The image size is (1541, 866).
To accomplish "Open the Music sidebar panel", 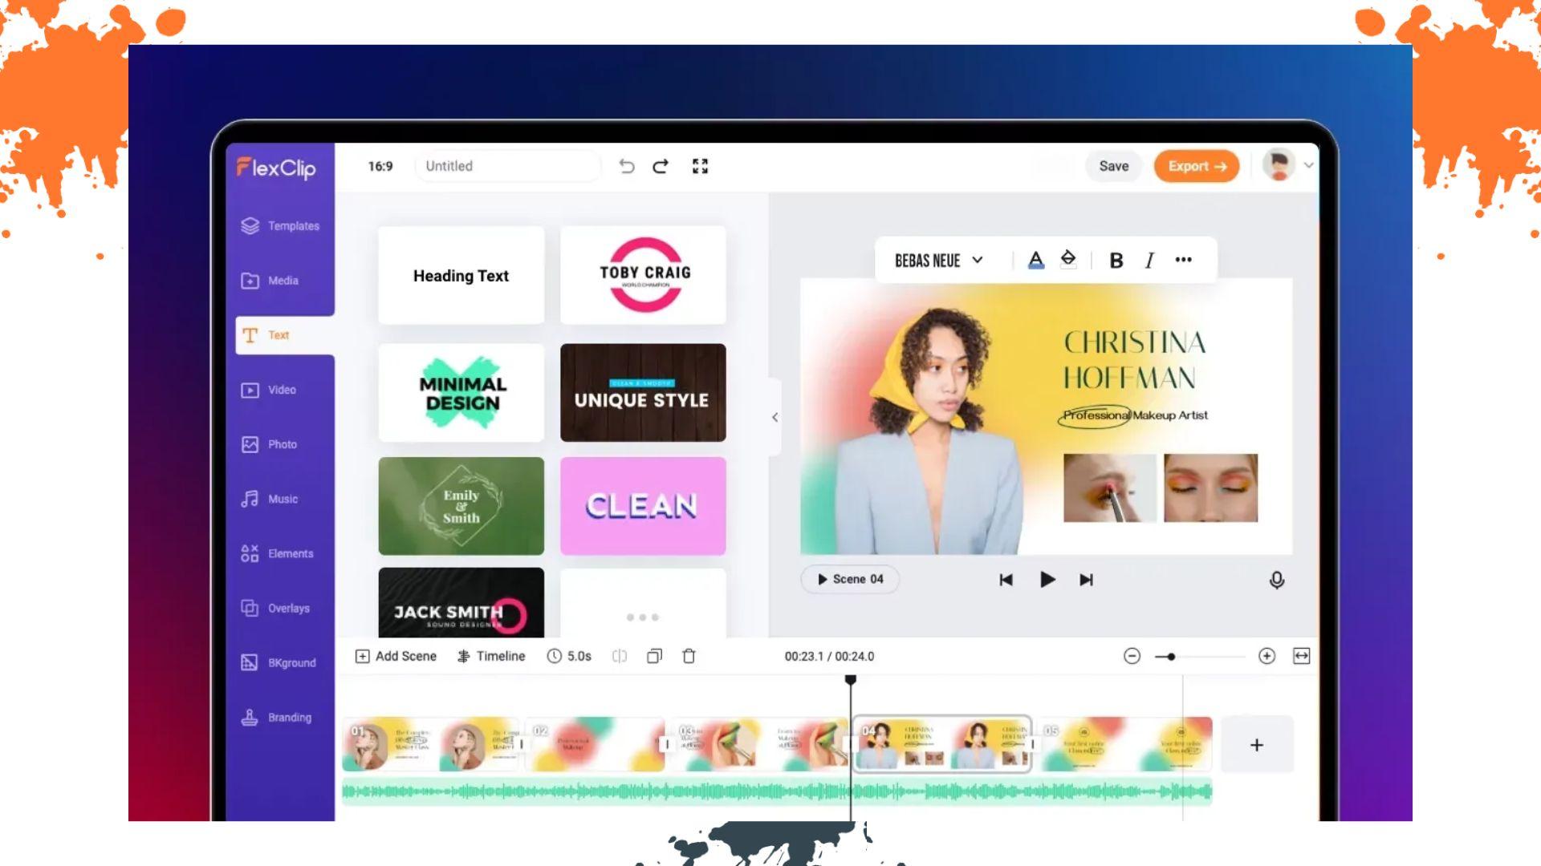I will (x=270, y=499).
